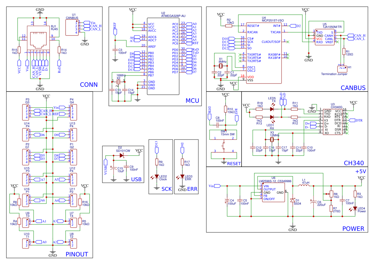
Task: Click the CONN section title
Action: point(89,85)
